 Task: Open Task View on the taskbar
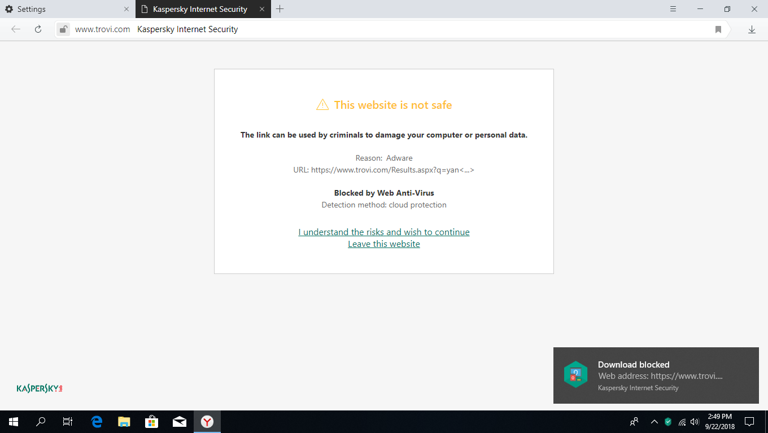tap(68, 422)
